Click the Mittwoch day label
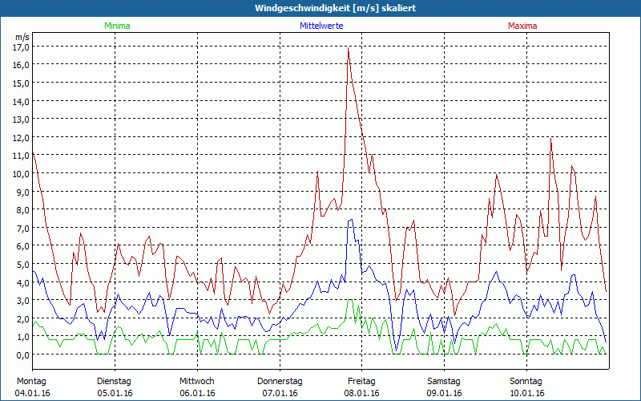 point(196,381)
